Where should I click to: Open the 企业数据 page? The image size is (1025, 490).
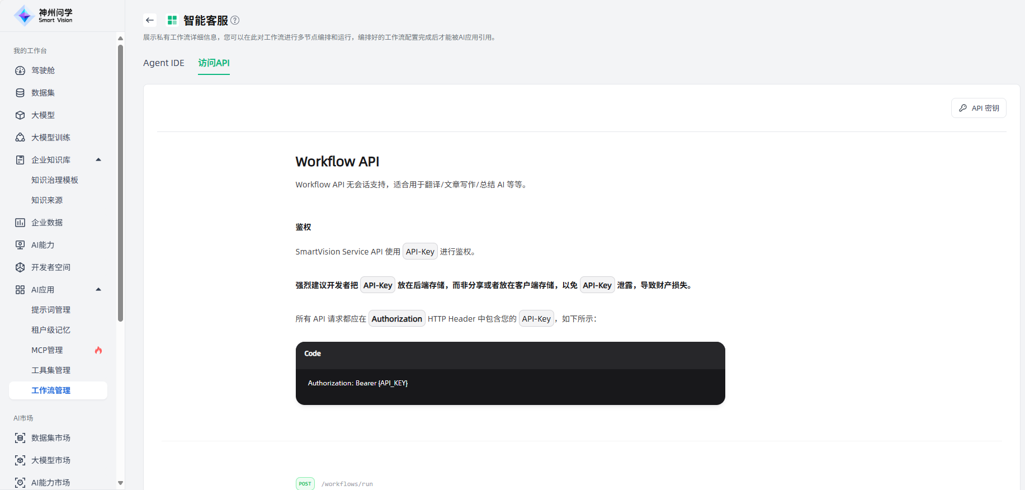(47, 223)
